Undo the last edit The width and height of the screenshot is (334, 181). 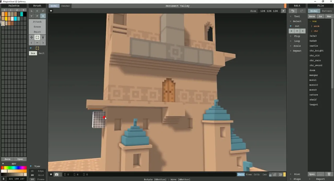pyautogui.click(x=293, y=11)
